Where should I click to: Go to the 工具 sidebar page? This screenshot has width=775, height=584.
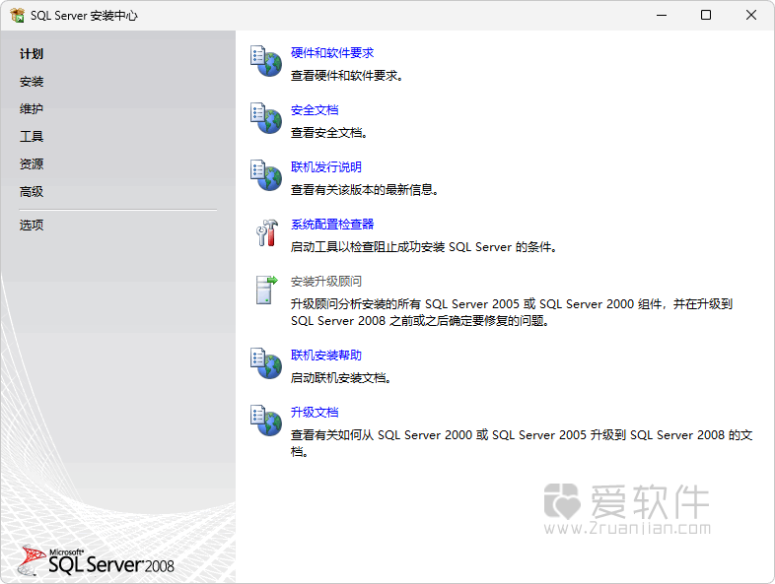pyautogui.click(x=32, y=136)
